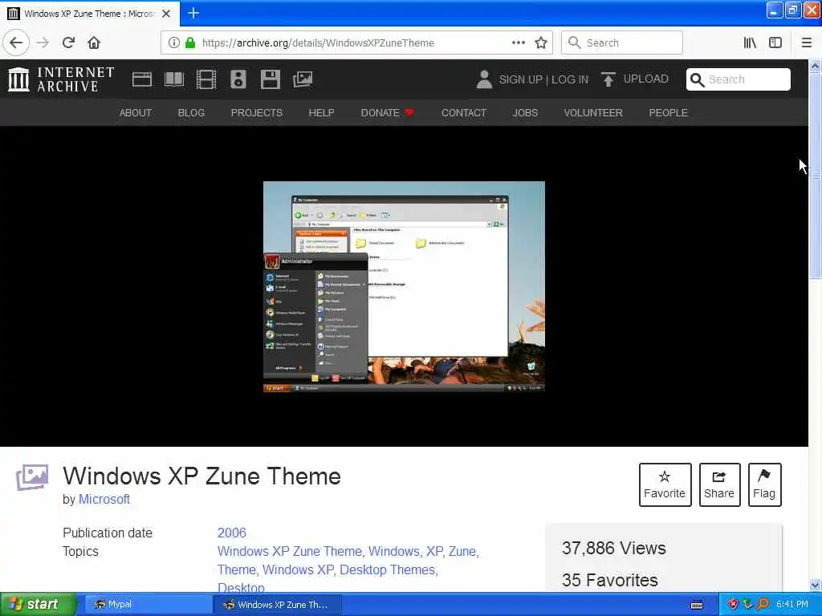
Task: Click the green padlock security icon
Action: [x=190, y=43]
